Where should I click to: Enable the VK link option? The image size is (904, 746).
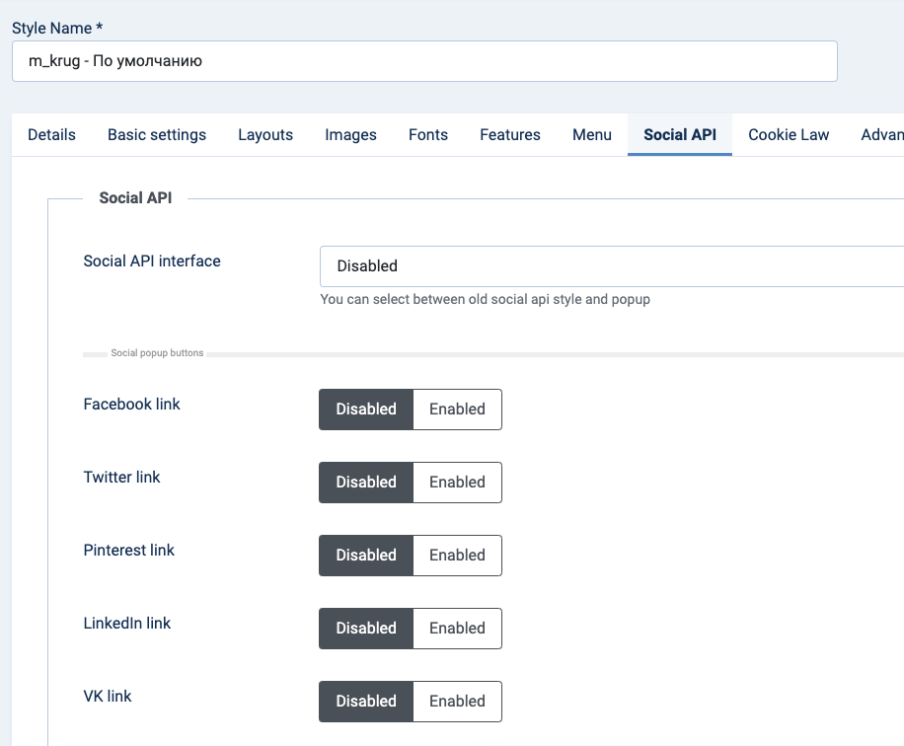pos(457,702)
